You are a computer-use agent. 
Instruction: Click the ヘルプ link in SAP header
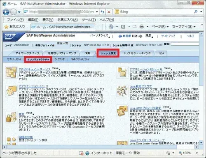click(x=190, y=36)
